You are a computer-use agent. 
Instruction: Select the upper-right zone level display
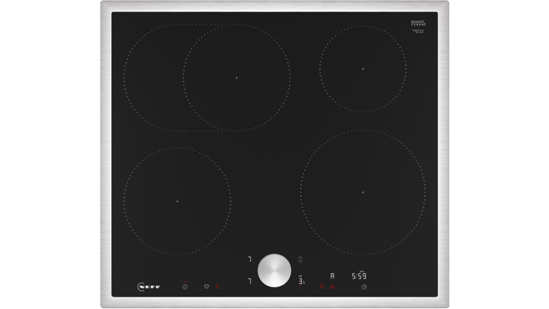click(x=300, y=260)
